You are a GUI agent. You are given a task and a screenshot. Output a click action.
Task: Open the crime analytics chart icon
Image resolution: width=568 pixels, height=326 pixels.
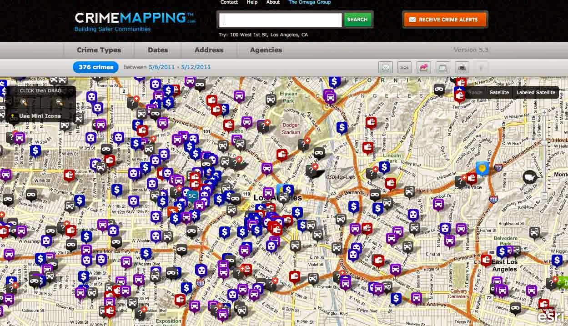coord(423,67)
